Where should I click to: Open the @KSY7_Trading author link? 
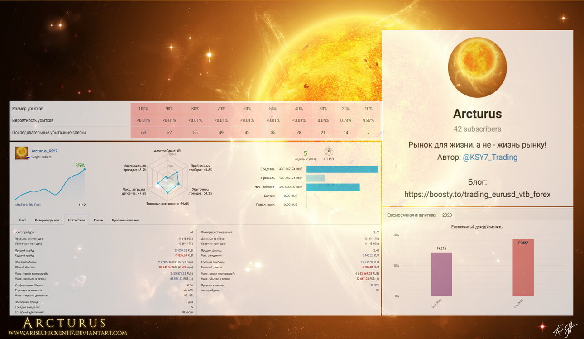[490, 157]
